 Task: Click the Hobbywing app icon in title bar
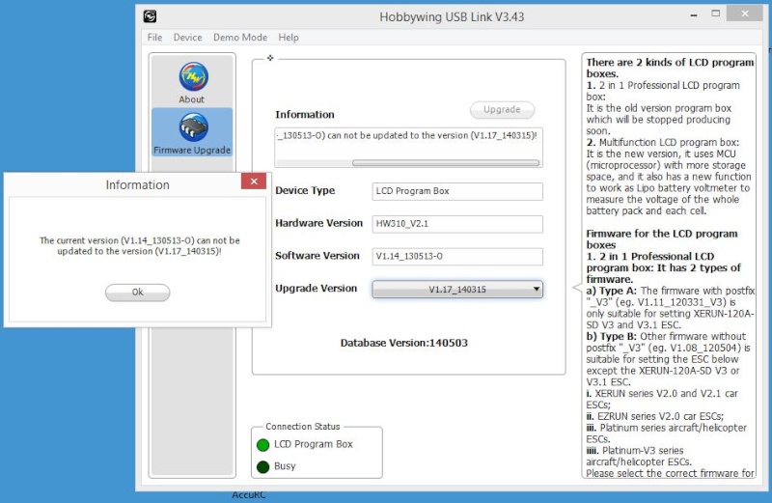coord(150,16)
